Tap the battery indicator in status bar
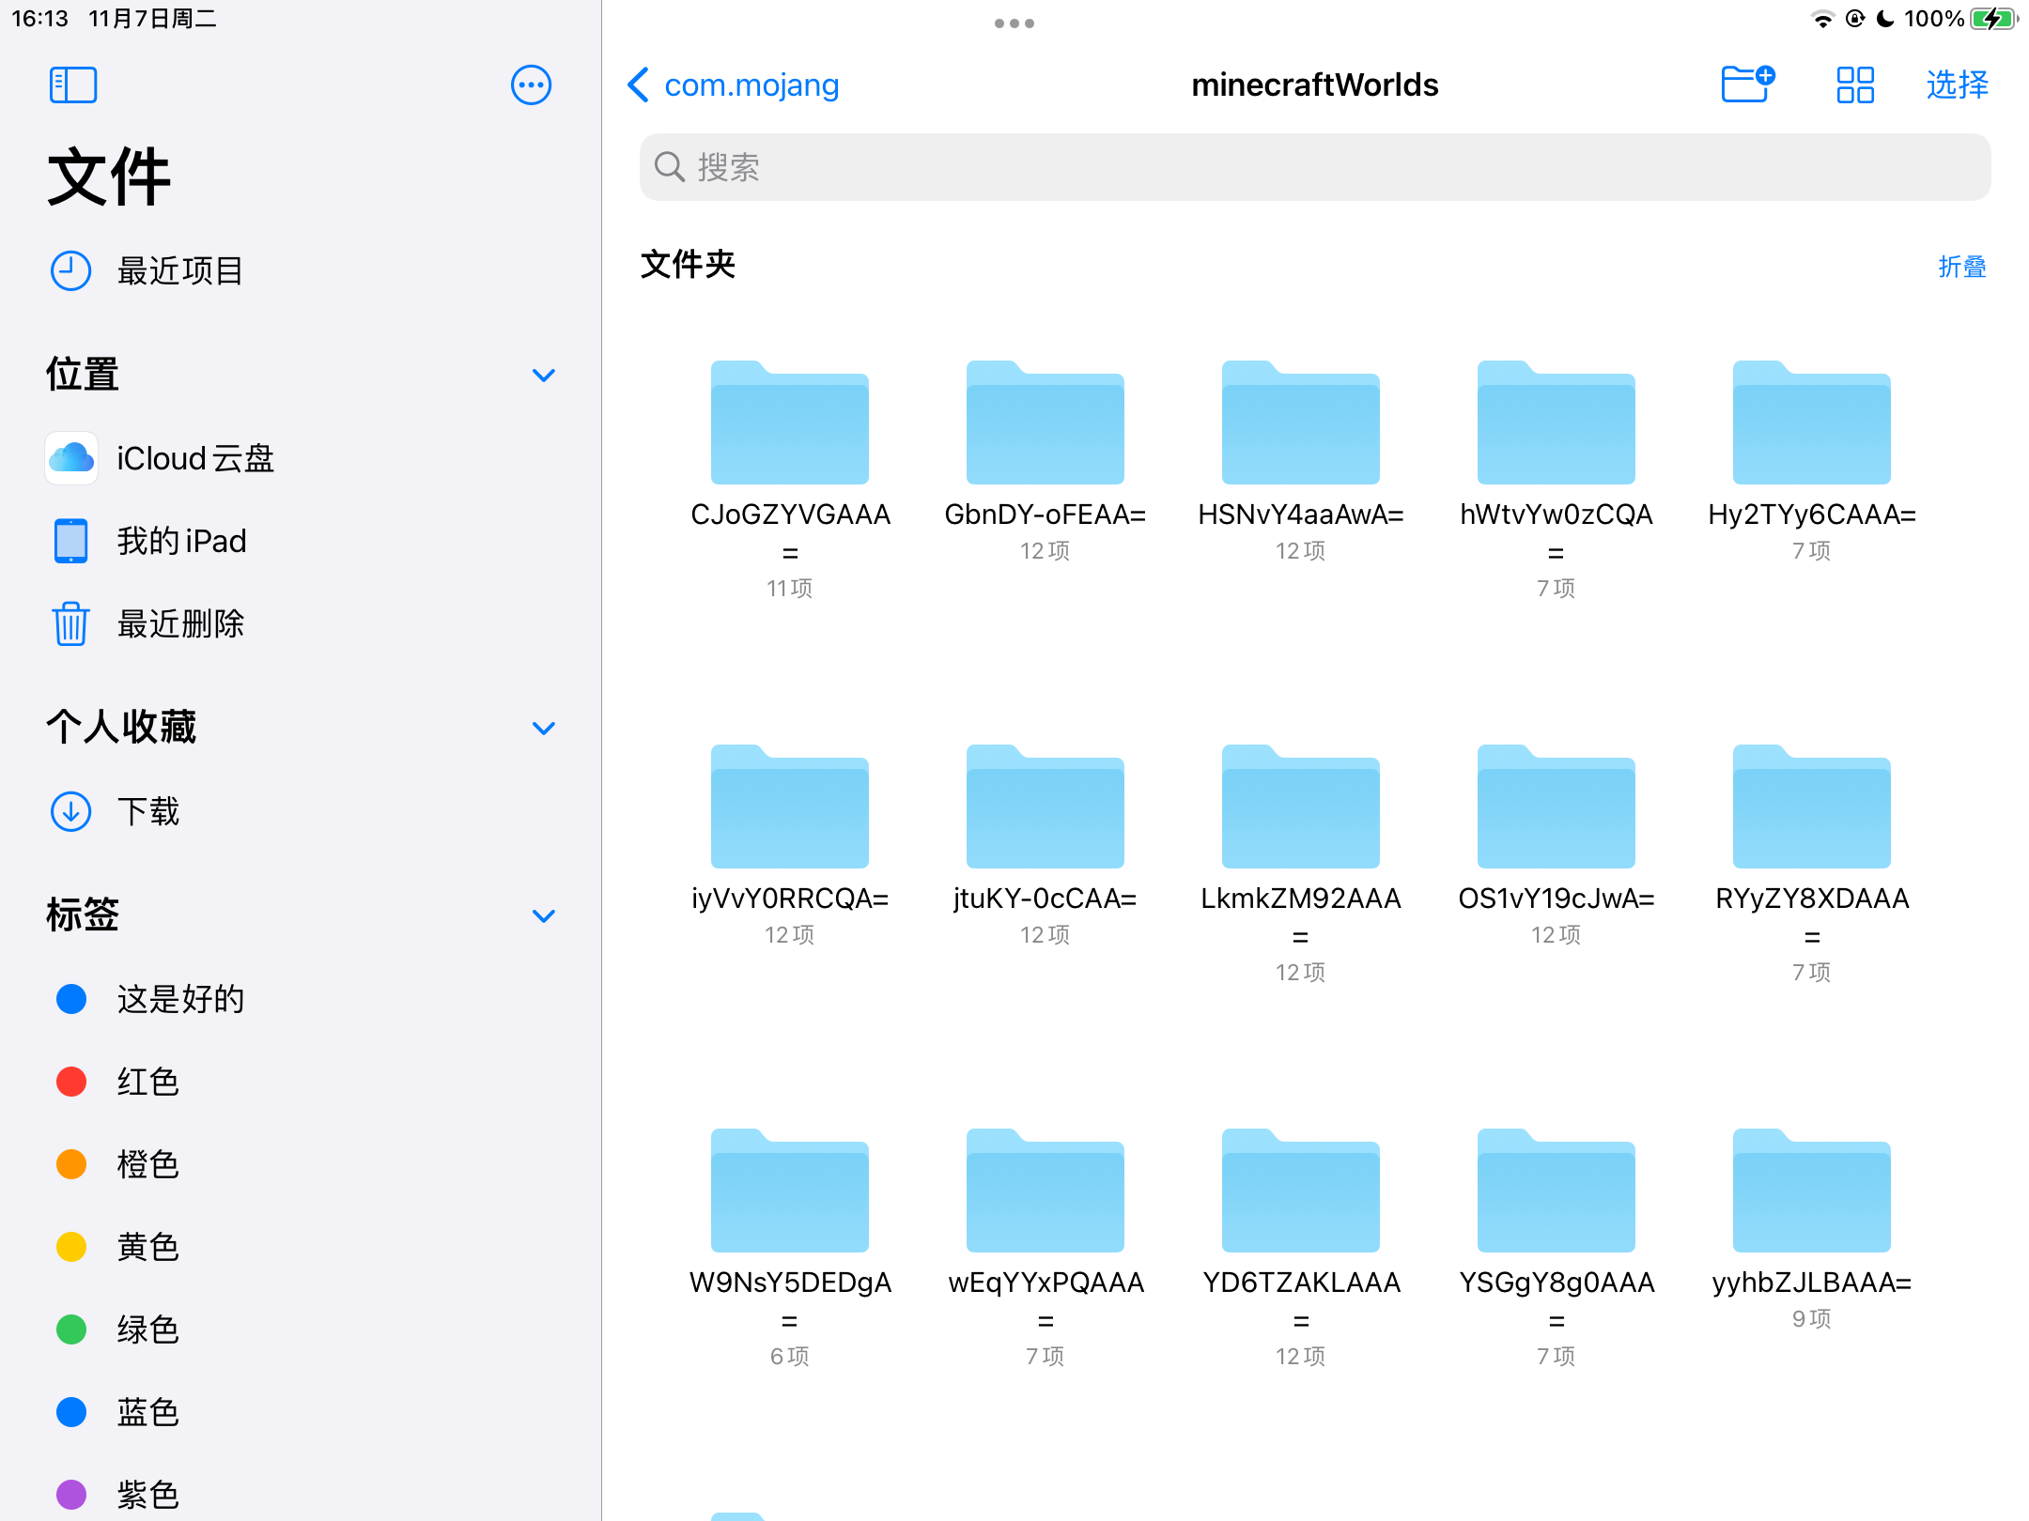 point(1994,19)
